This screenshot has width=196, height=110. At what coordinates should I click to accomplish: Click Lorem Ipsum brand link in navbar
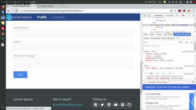(22, 17)
